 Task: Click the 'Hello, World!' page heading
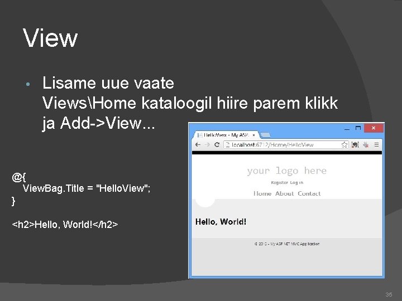point(221,222)
